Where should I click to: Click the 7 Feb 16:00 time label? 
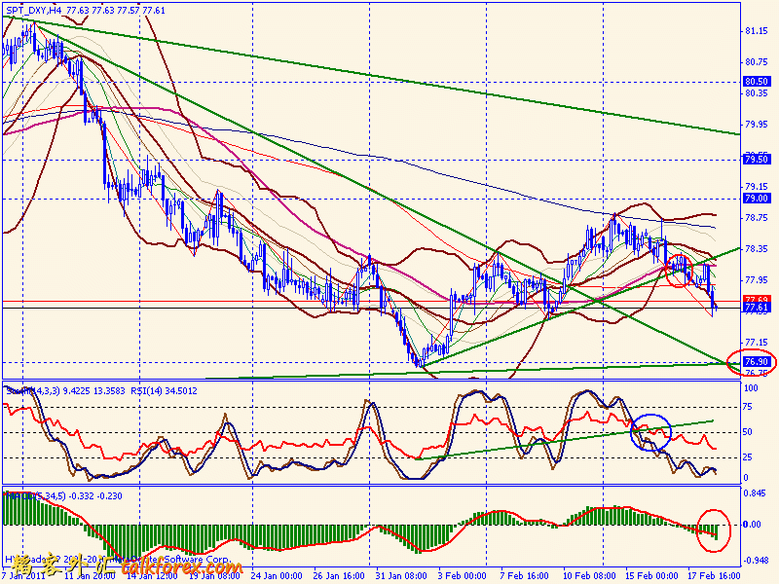(x=524, y=576)
